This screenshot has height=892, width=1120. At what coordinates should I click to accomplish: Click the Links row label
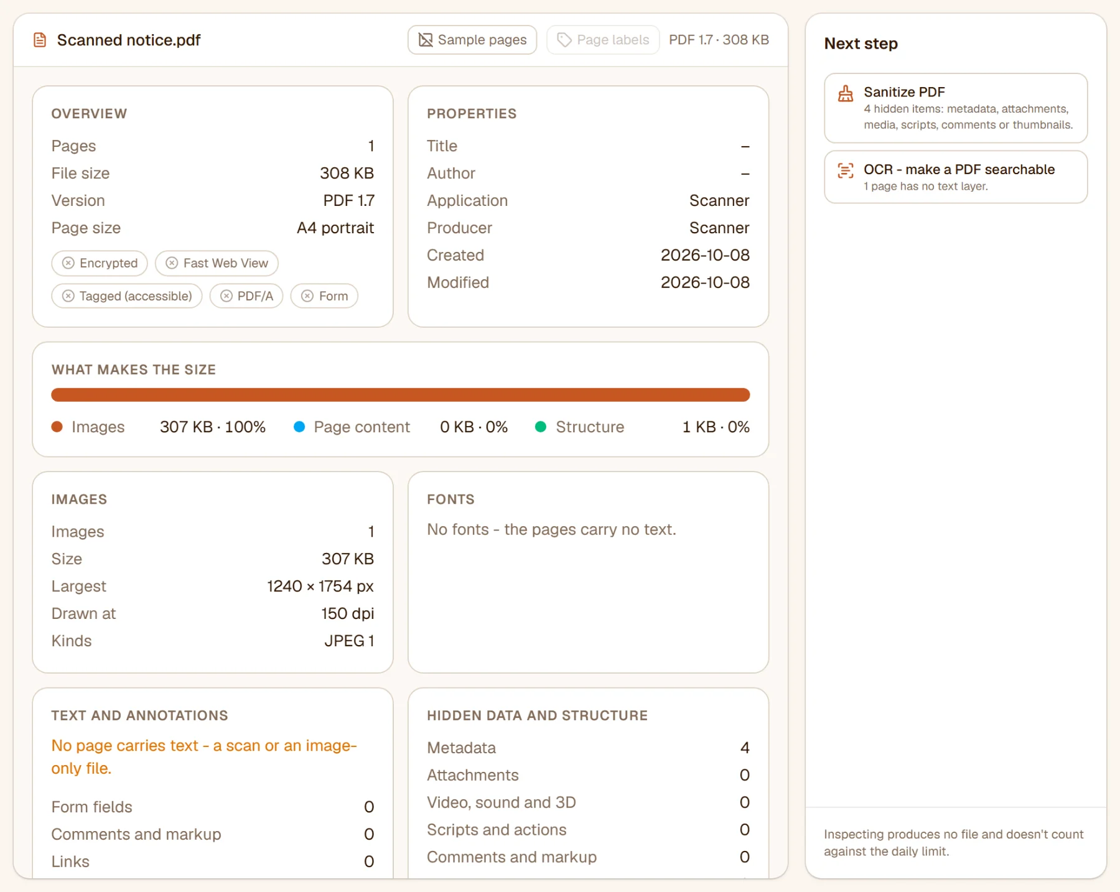click(x=70, y=862)
